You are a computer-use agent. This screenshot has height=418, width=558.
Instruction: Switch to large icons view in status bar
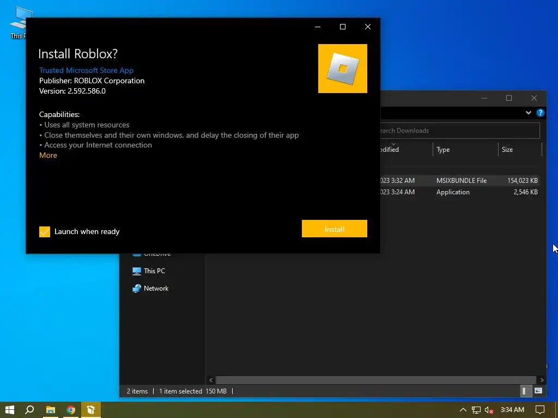click(x=538, y=391)
